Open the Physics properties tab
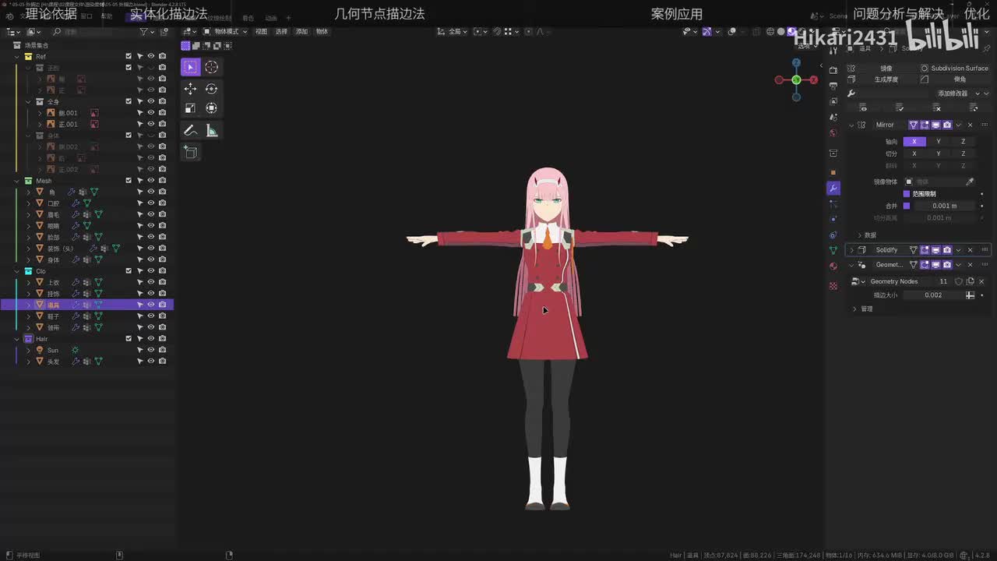This screenshot has width=997, height=561. (x=833, y=220)
